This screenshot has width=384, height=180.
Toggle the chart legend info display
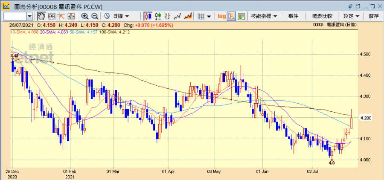(x=232, y=16)
